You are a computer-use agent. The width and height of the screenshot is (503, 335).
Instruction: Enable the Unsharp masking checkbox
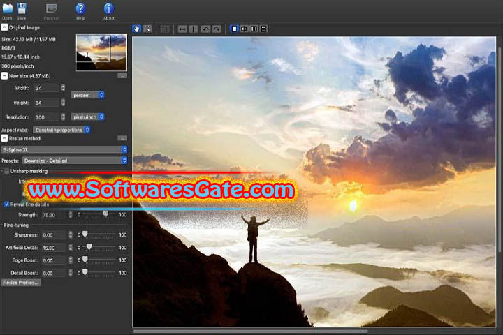click(6, 171)
